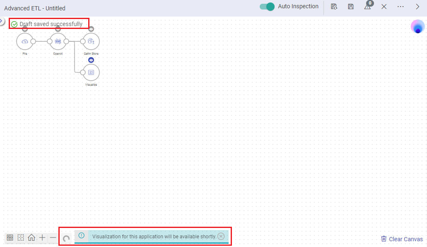Click the floppy disk save icon
The width and height of the screenshot is (427, 247).
(x=351, y=7)
